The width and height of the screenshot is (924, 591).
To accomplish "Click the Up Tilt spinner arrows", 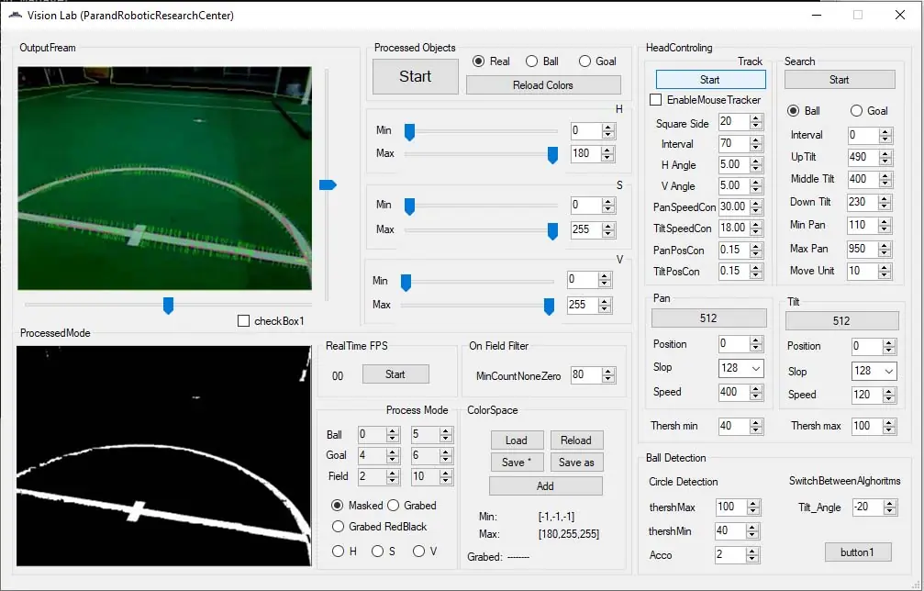I will click(x=885, y=157).
